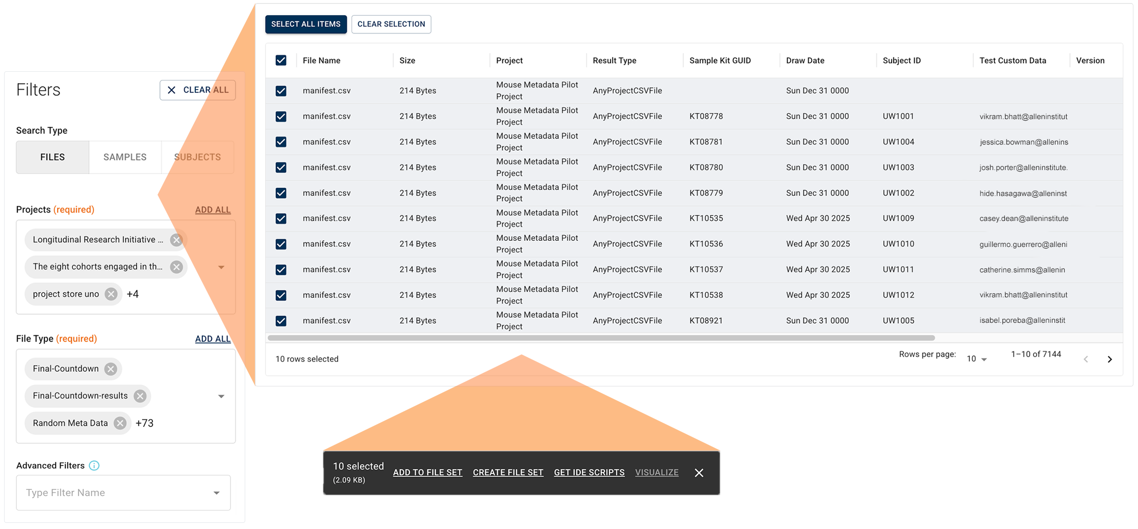Remove 'The eight cohorts engaged' project chip

tap(176, 267)
